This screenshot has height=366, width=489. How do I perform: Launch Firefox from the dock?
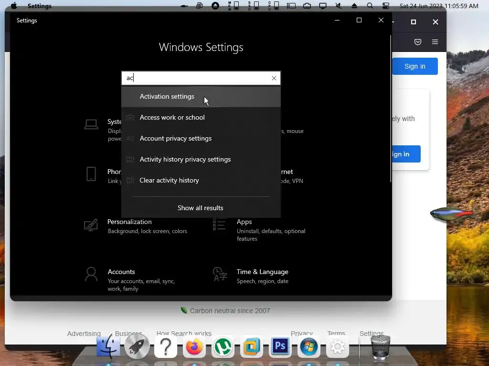194,346
